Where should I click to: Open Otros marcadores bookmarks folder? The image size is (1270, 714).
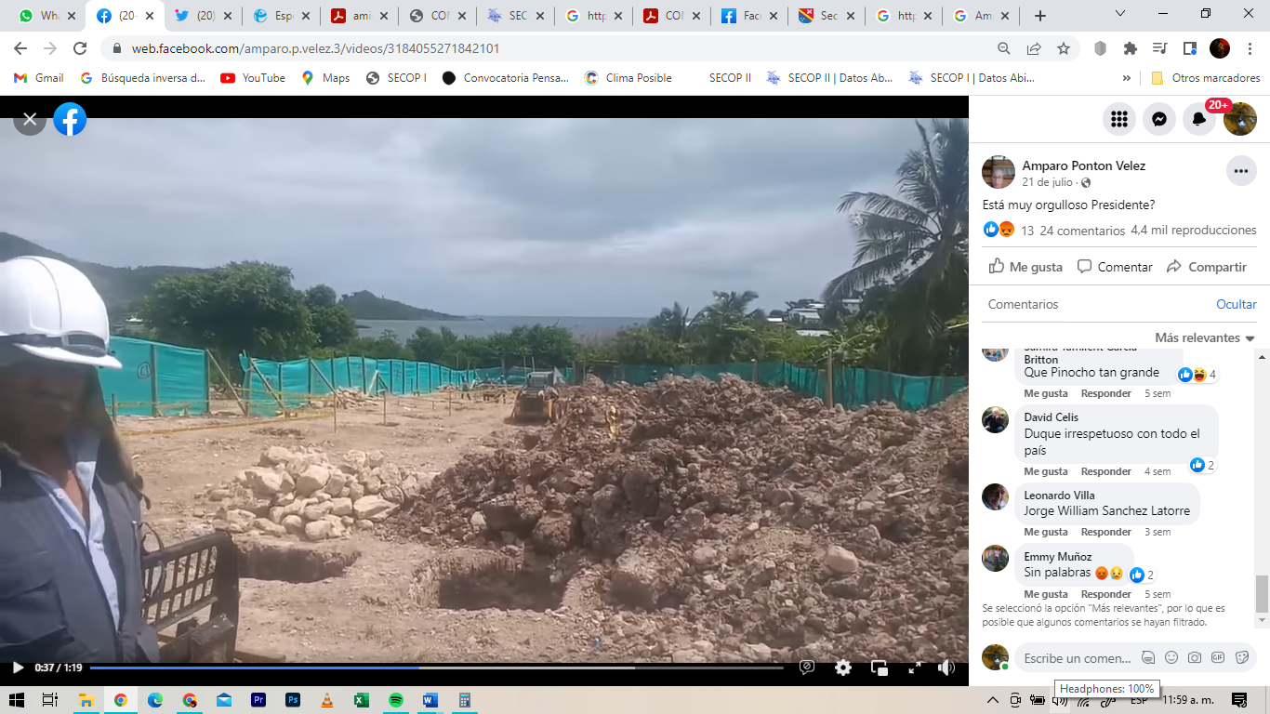(1205, 78)
